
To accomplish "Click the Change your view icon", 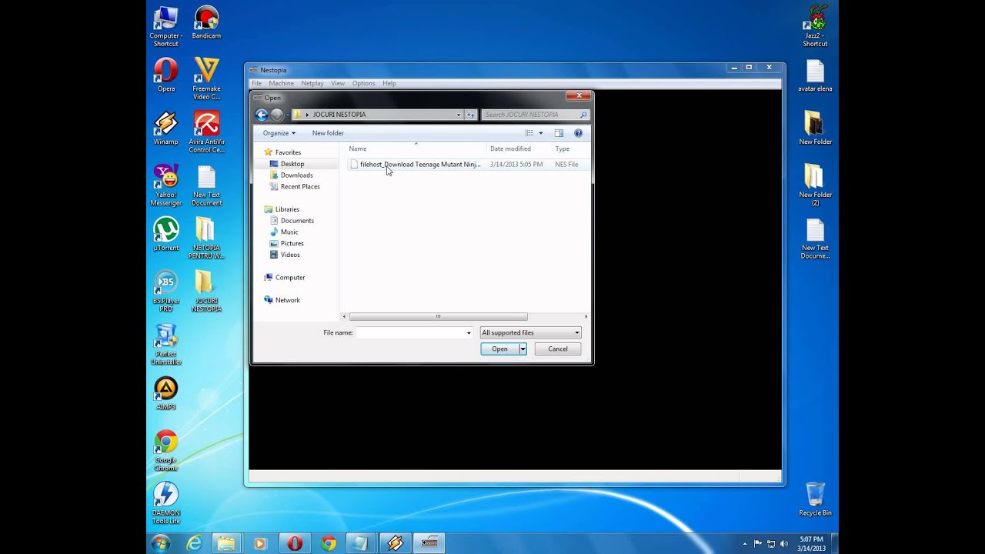I will pyautogui.click(x=529, y=133).
